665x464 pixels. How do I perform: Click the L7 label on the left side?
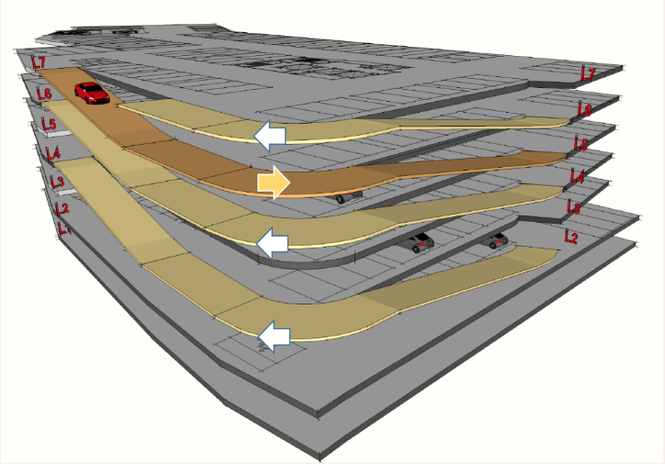pos(39,62)
